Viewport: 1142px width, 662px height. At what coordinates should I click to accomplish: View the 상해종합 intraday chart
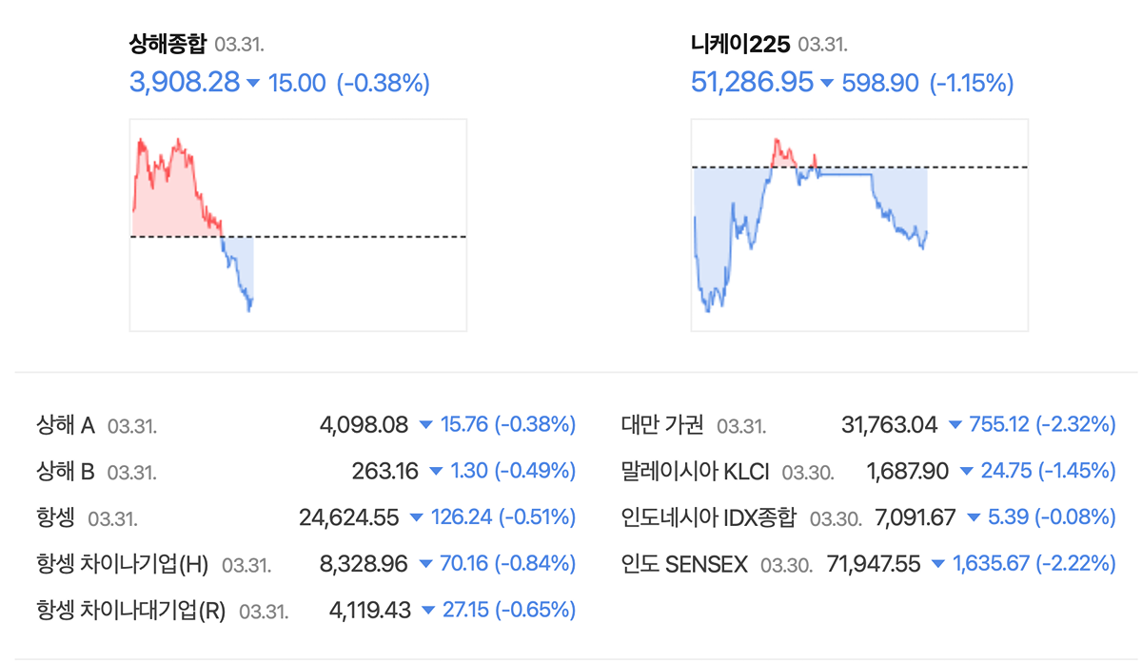(x=298, y=224)
